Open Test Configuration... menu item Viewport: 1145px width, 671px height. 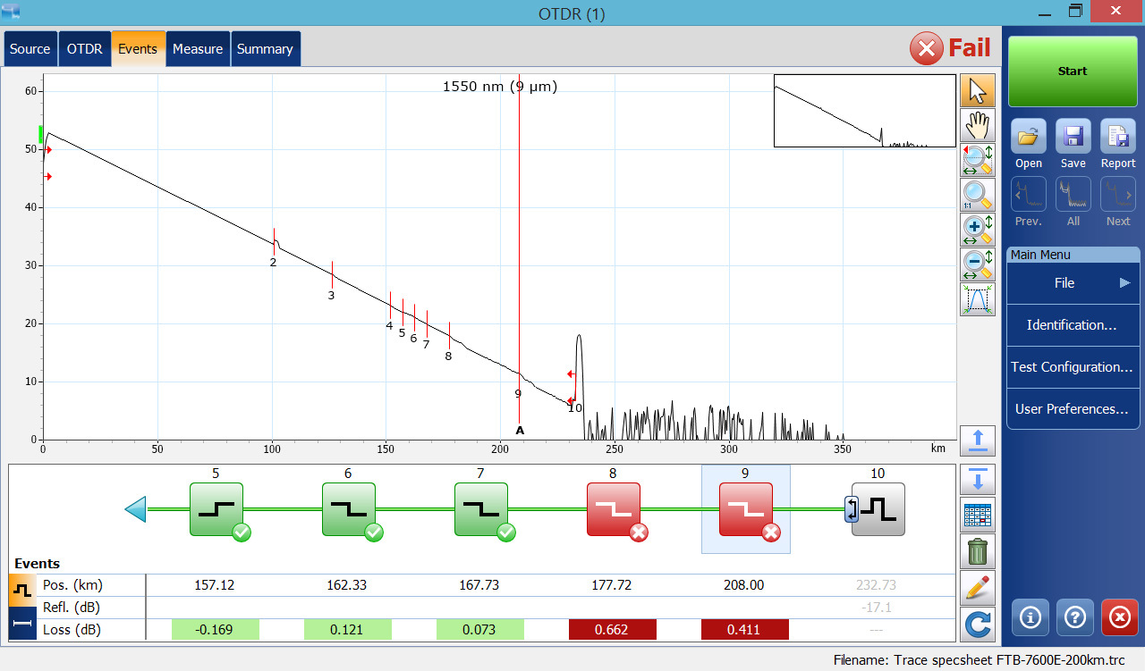(1073, 367)
